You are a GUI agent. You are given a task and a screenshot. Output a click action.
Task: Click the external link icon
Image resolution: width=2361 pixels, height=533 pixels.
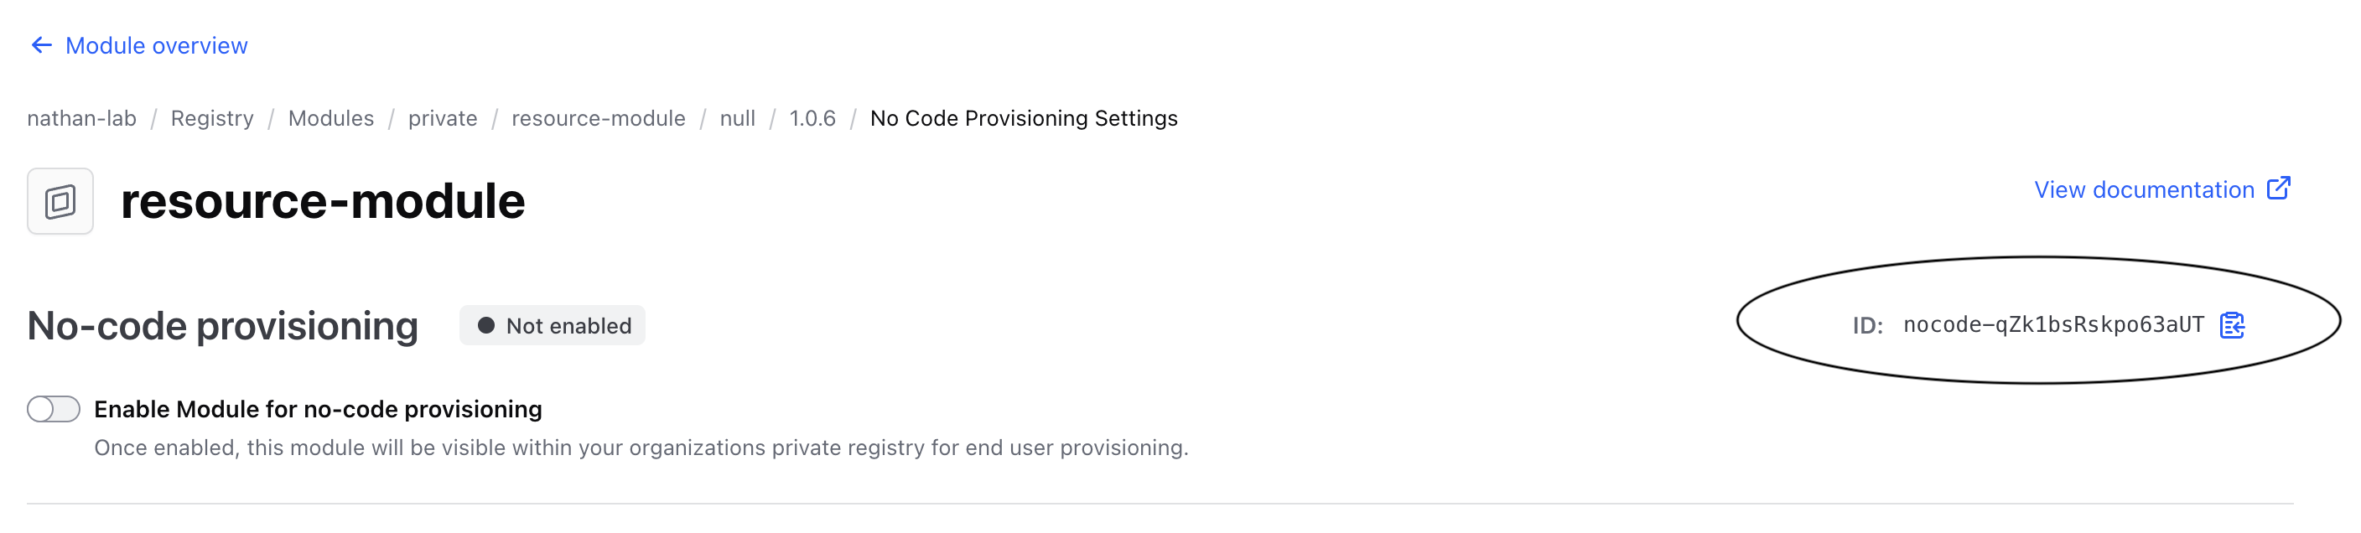[x=2279, y=188]
